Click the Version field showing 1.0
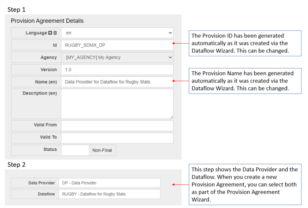The width and height of the screenshot is (308, 208). (x=117, y=70)
